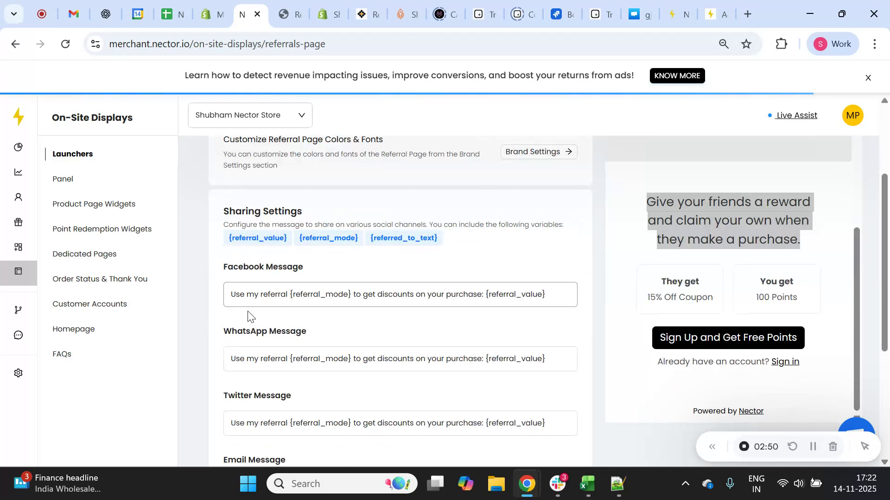Open Brand Settings link
Image resolution: width=890 pixels, height=500 pixels.
[x=538, y=151]
